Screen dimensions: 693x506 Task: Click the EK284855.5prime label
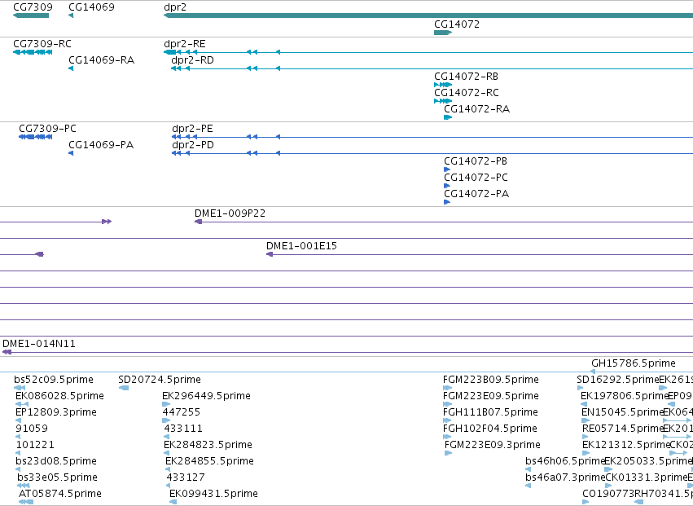[210, 462]
